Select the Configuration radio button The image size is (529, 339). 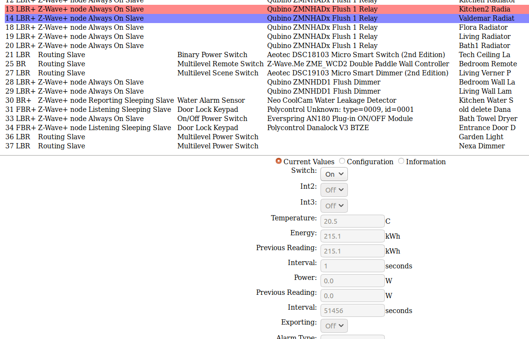[x=342, y=161]
